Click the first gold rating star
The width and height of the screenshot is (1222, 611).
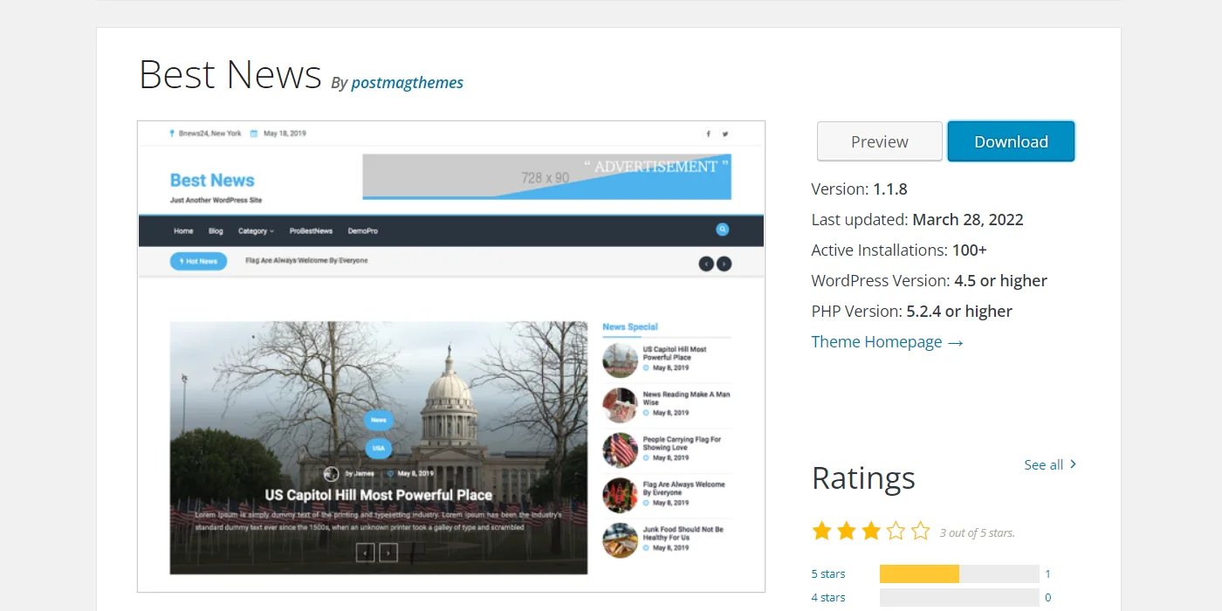[821, 531]
